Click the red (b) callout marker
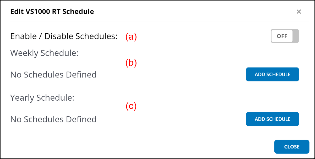 point(131,63)
